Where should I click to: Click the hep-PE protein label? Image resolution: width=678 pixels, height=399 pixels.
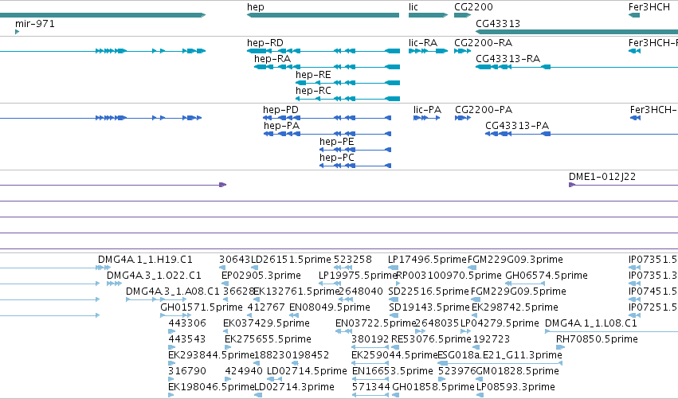point(337,142)
